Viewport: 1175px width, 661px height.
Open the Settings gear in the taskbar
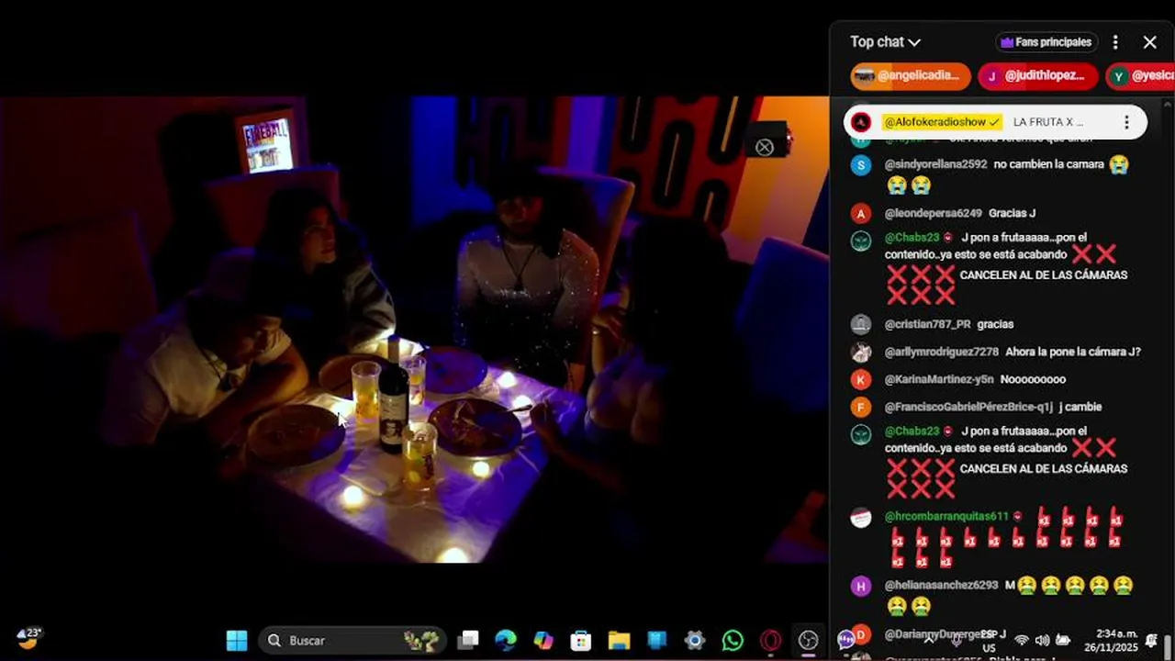(x=695, y=640)
